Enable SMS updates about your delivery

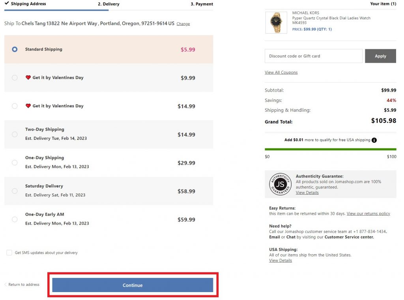9,253
